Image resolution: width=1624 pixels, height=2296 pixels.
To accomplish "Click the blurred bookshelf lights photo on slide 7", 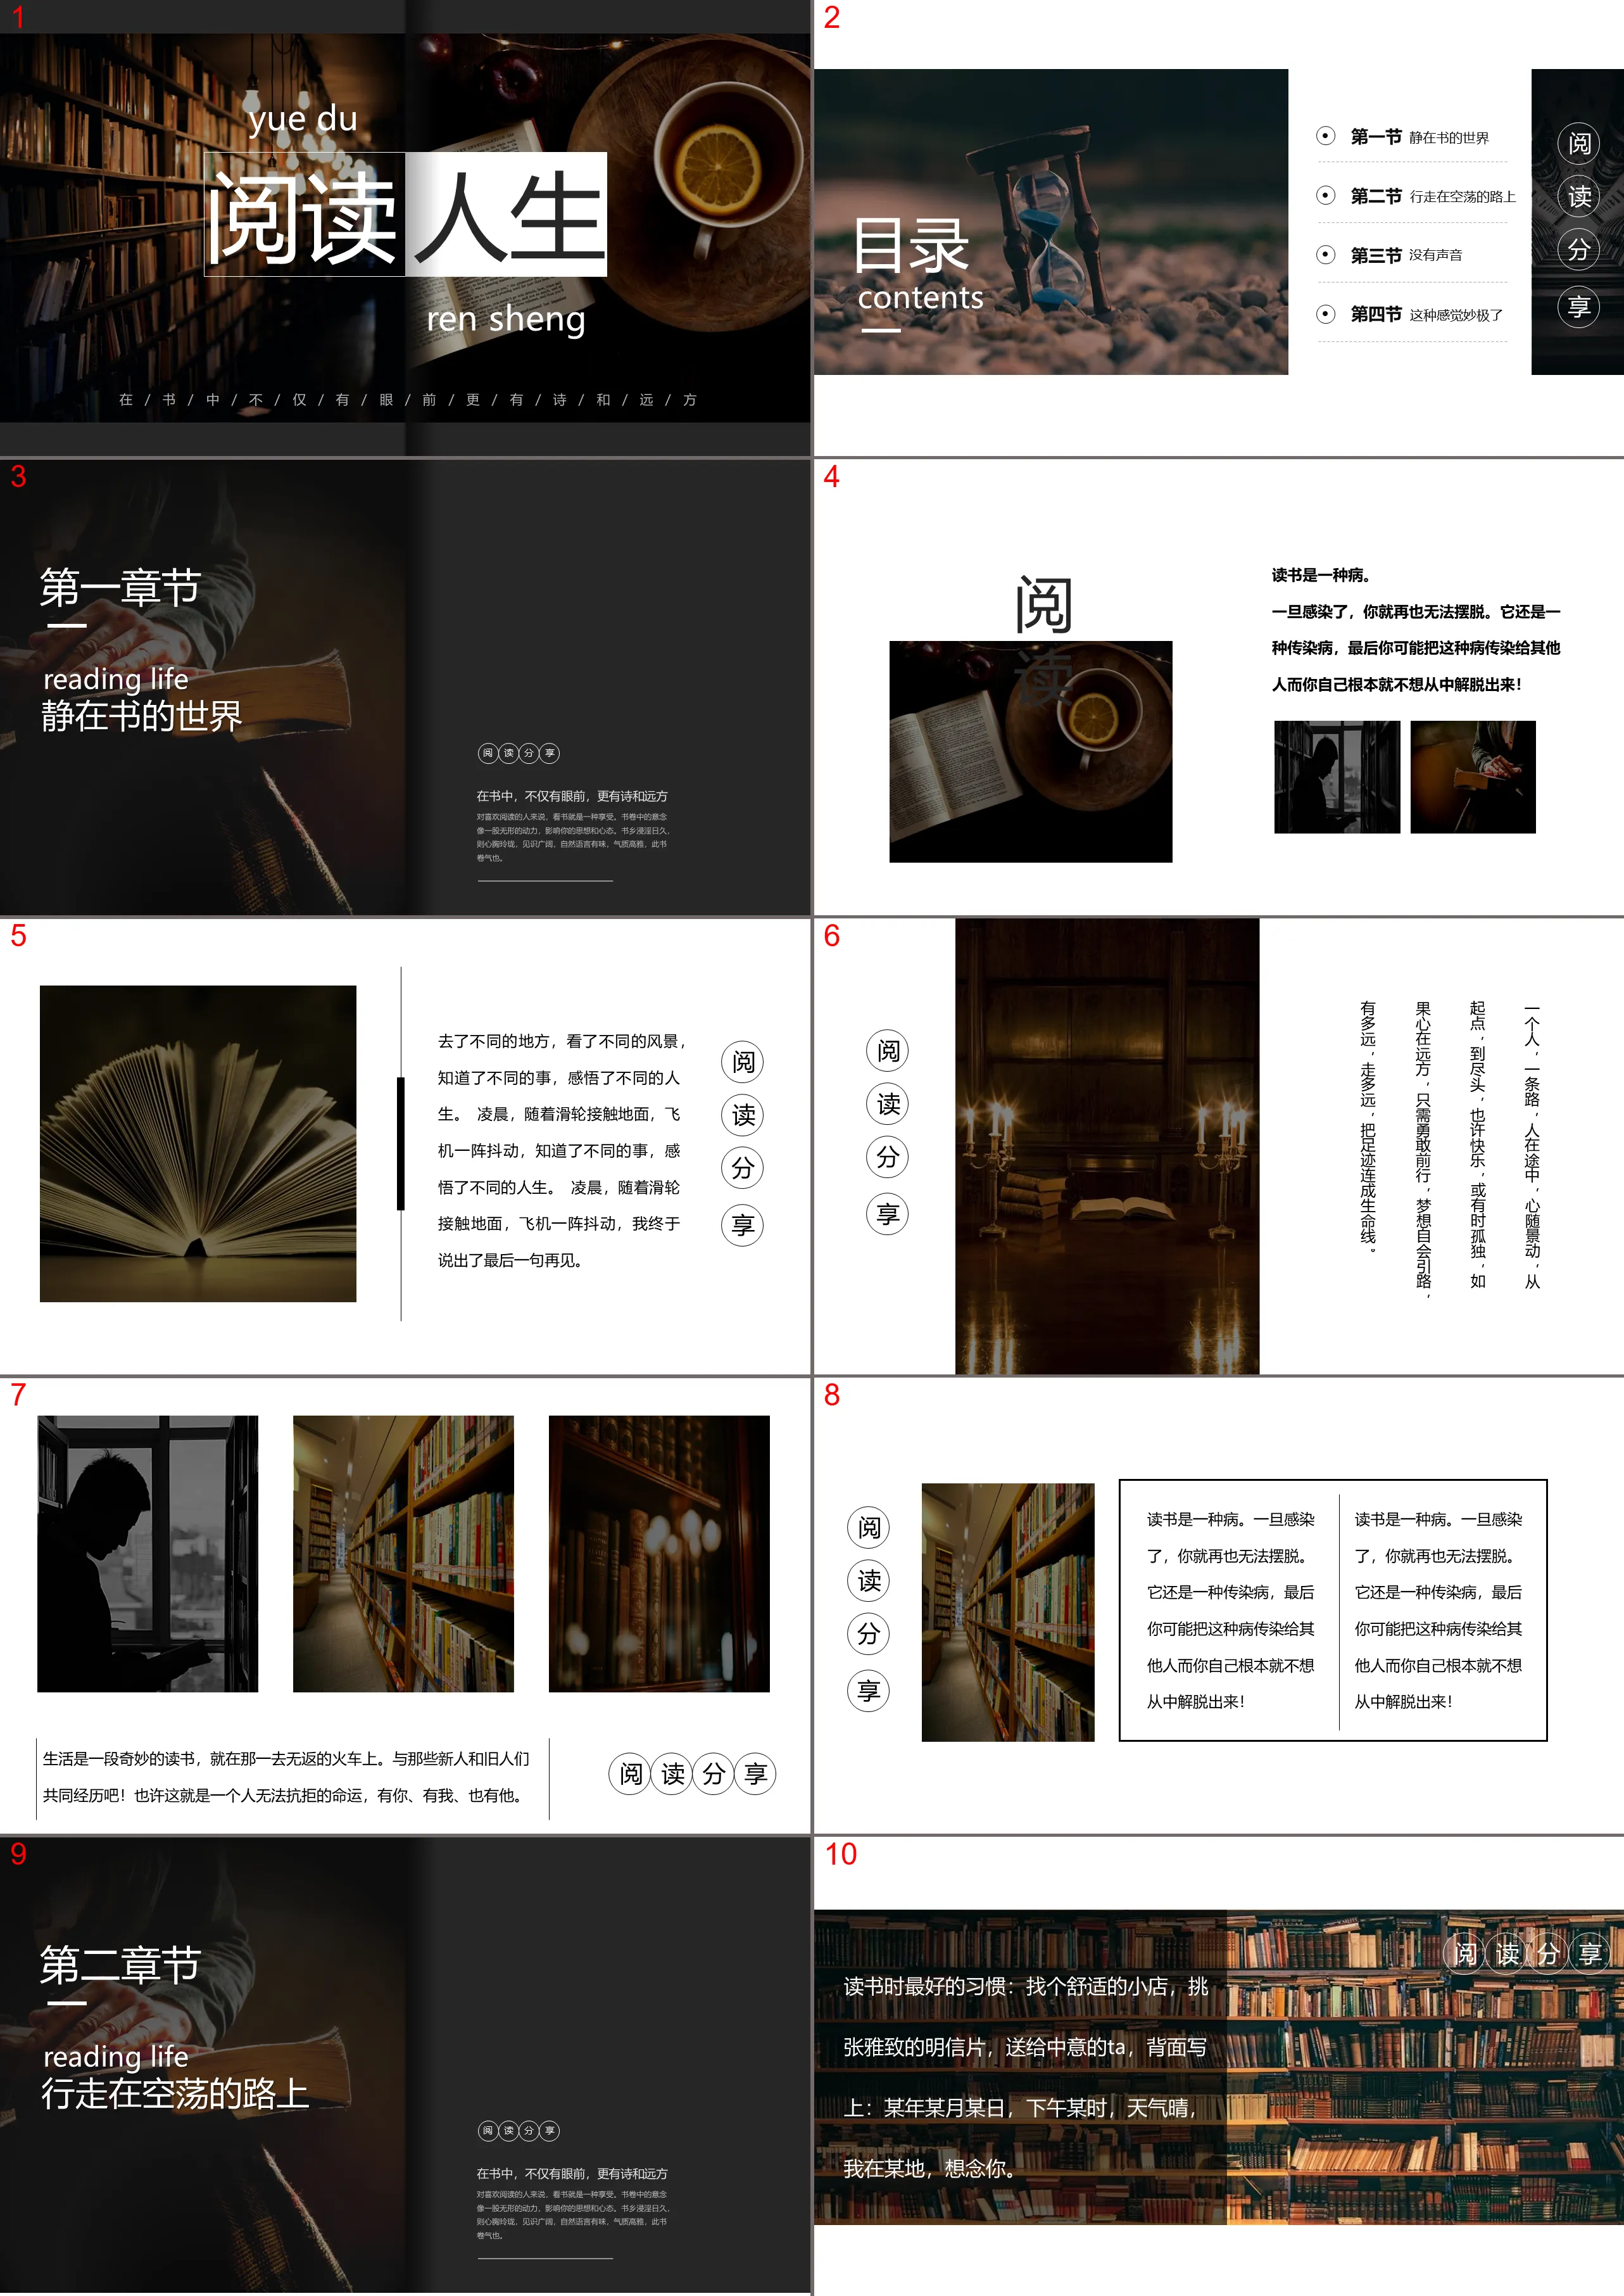I will pos(659,1554).
